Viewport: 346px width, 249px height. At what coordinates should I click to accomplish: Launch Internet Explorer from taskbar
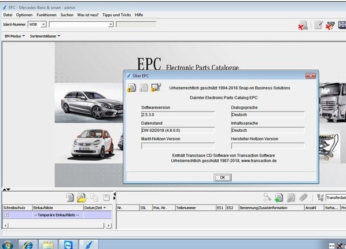tap(27, 244)
